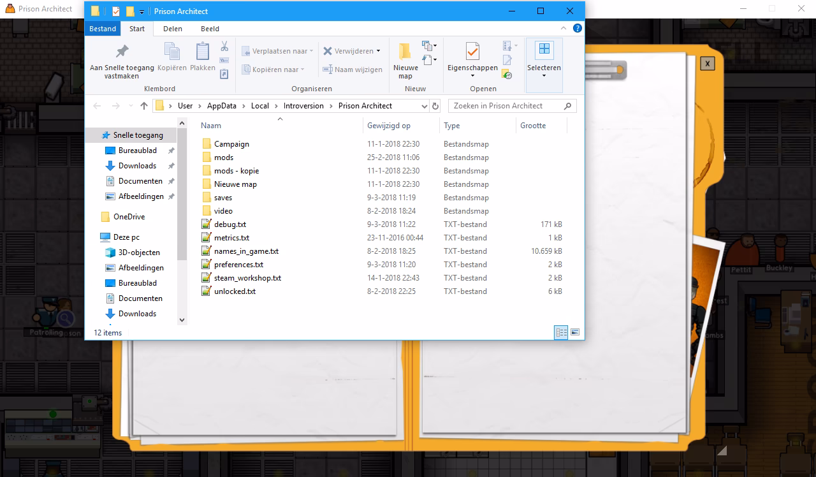Open Verplaatsen naar dropdown
This screenshot has width=816, height=477.
pos(277,51)
